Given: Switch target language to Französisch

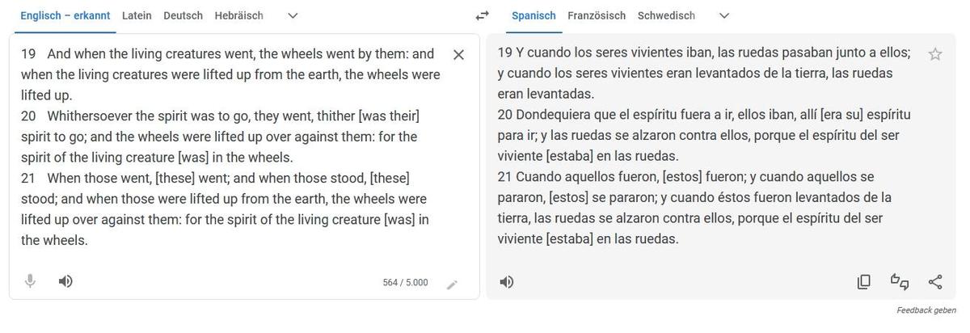Looking at the screenshot, I should pyautogui.click(x=597, y=15).
